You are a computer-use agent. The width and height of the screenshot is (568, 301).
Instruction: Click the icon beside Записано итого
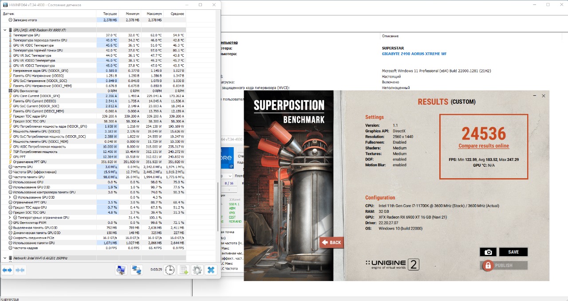[11, 20]
